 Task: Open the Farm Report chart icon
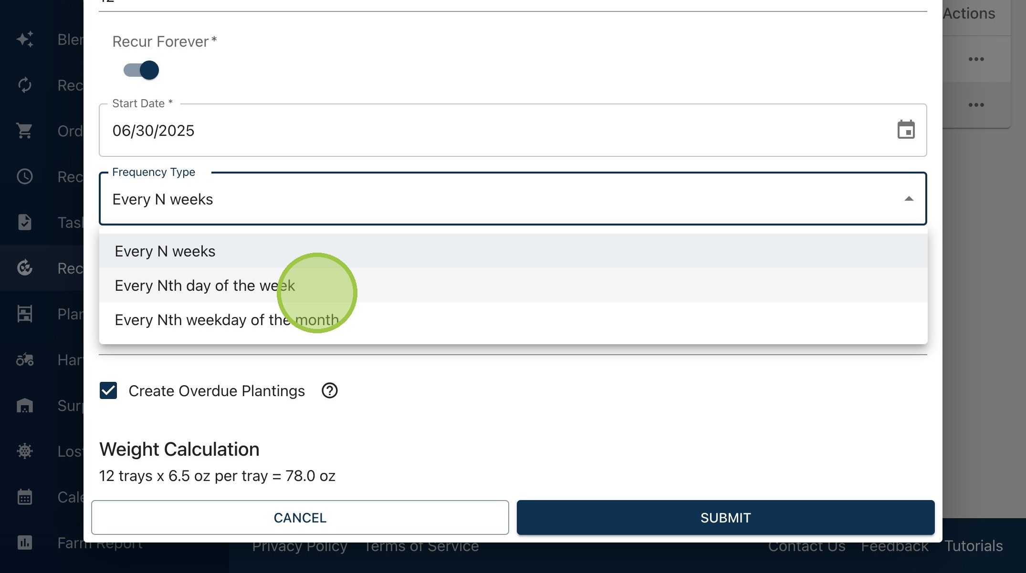[x=24, y=542]
